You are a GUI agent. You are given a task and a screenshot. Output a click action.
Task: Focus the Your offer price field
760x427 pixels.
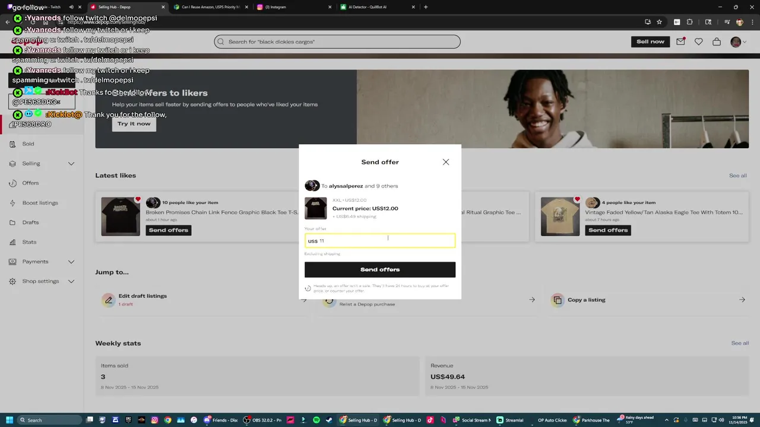[x=380, y=241]
